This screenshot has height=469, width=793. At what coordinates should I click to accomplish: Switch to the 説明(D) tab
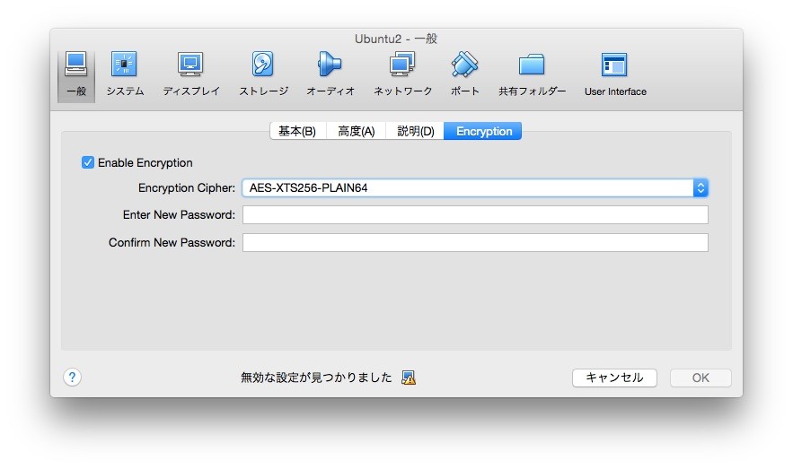point(415,131)
